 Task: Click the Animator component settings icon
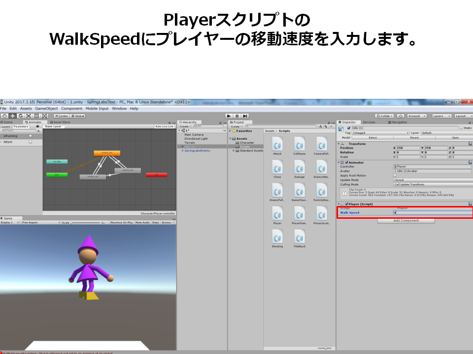[x=470, y=162]
